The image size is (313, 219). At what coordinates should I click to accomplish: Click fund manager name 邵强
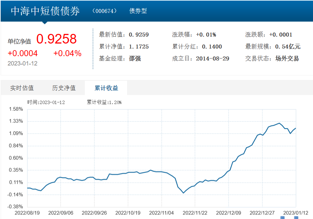click(135, 58)
